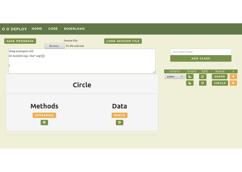
Task: Click the Insert icon for Circle class
Action: pos(190,83)
